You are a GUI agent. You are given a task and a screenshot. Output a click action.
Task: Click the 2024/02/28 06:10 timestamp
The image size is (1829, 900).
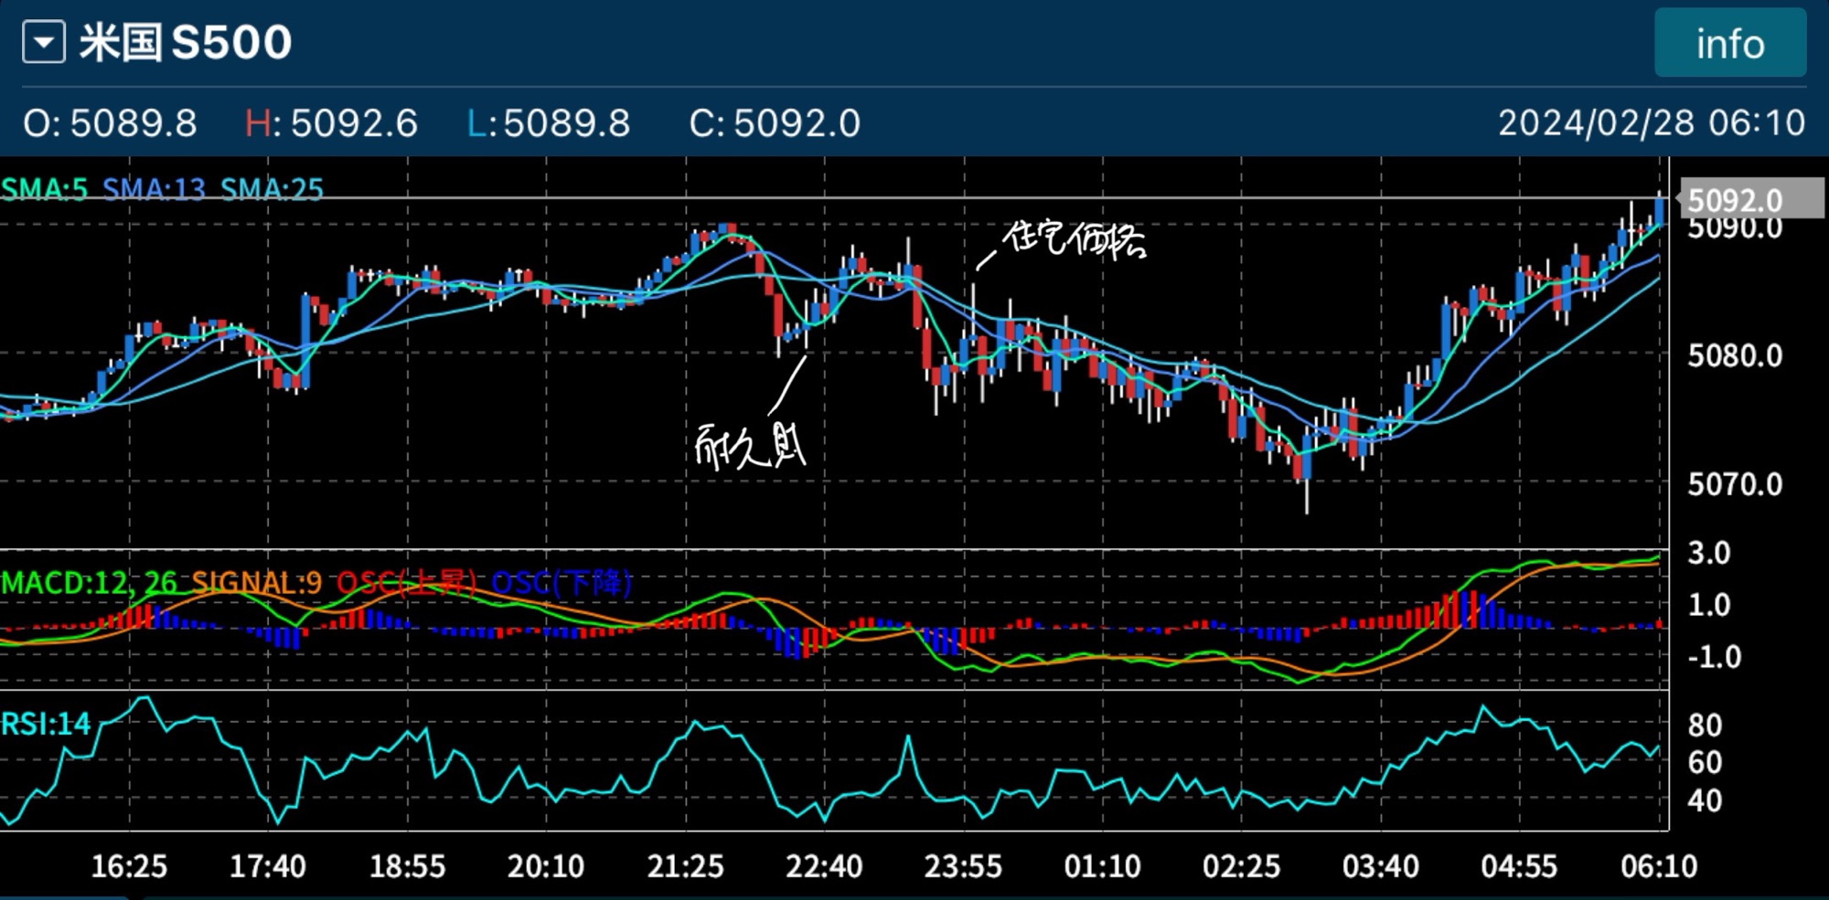point(1651,122)
